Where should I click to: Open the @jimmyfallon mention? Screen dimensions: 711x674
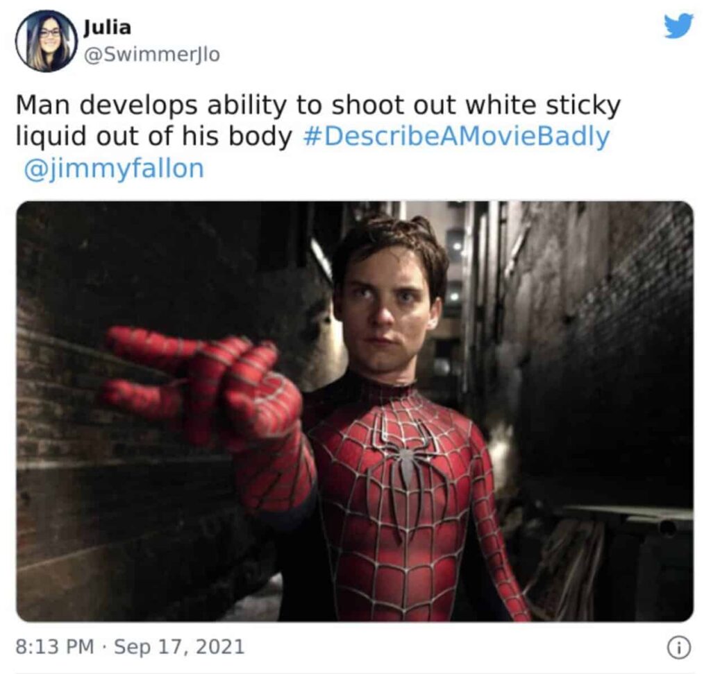tap(114, 168)
